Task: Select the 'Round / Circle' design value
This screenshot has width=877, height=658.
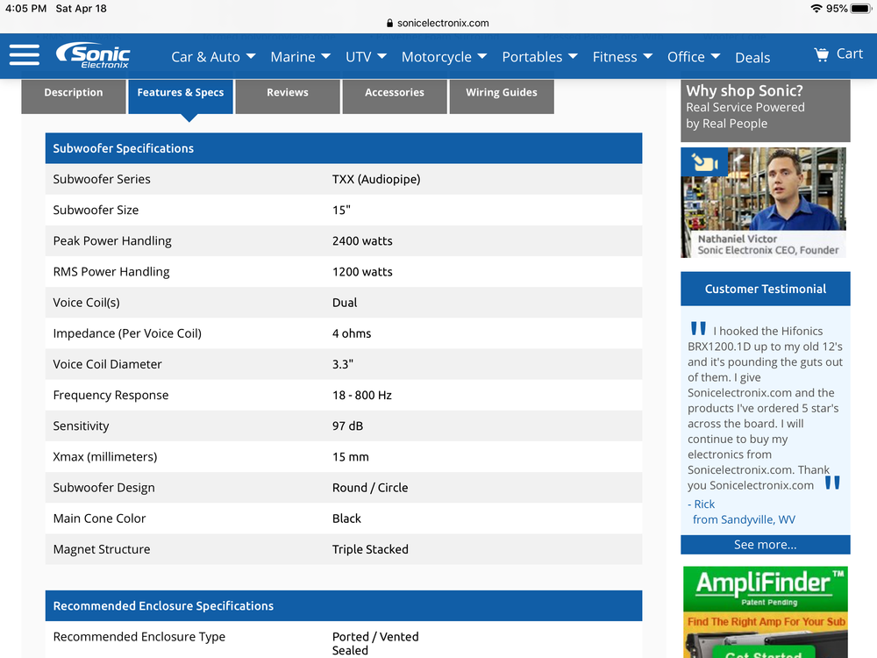Action: [x=370, y=487]
